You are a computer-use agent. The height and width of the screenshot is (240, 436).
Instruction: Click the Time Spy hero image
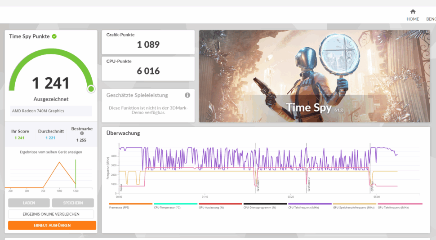[315, 76]
